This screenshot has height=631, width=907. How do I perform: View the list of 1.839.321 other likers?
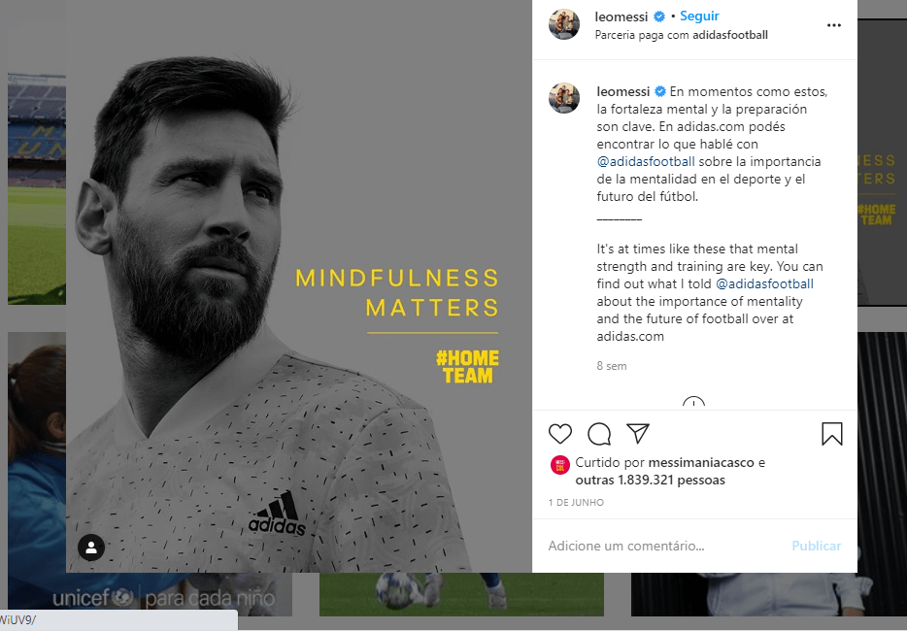pyautogui.click(x=651, y=481)
